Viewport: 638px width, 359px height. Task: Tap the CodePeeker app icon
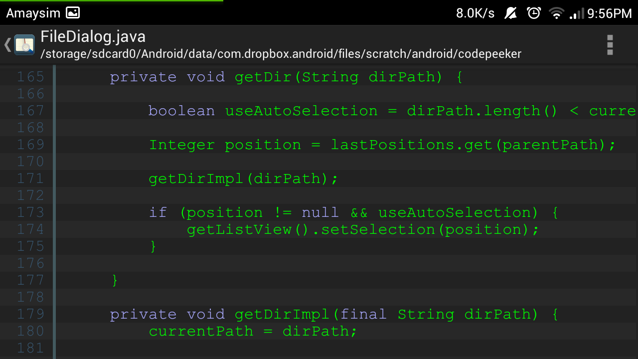[x=24, y=45]
